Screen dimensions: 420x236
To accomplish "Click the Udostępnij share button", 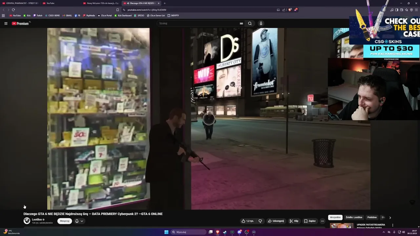I will 276,221.
